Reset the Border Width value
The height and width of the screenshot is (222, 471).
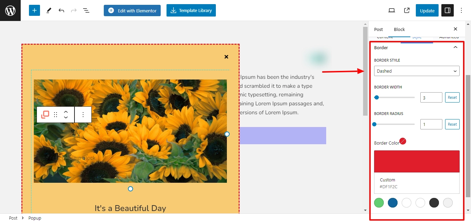tap(452, 97)
